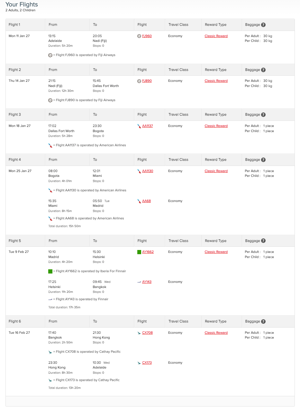Click the Cathay Pacific icon beside CX173

click(x=139, y=362)
